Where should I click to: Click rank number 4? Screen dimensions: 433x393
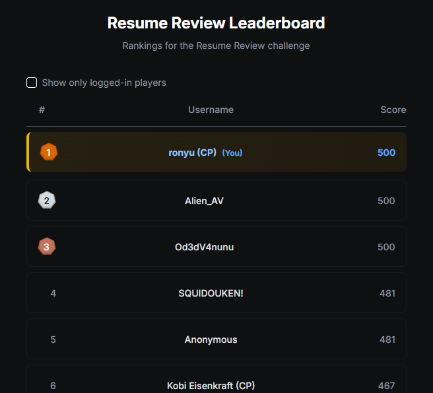[x=53, y=293]
